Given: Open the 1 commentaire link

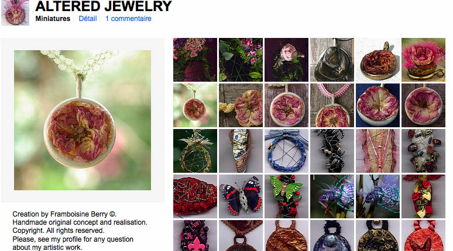Looking at the screenshot, I should point(128,19).
